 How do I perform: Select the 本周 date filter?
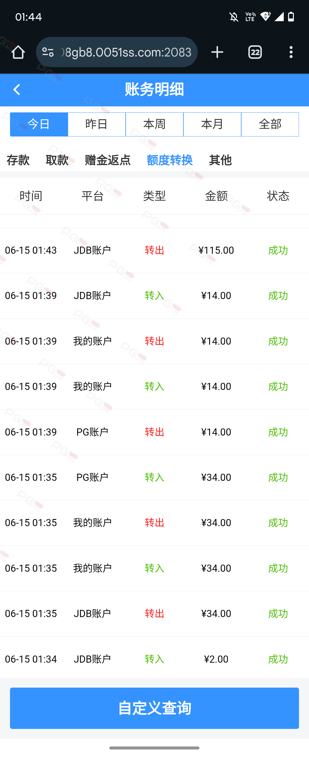click(x=154, y=124)
